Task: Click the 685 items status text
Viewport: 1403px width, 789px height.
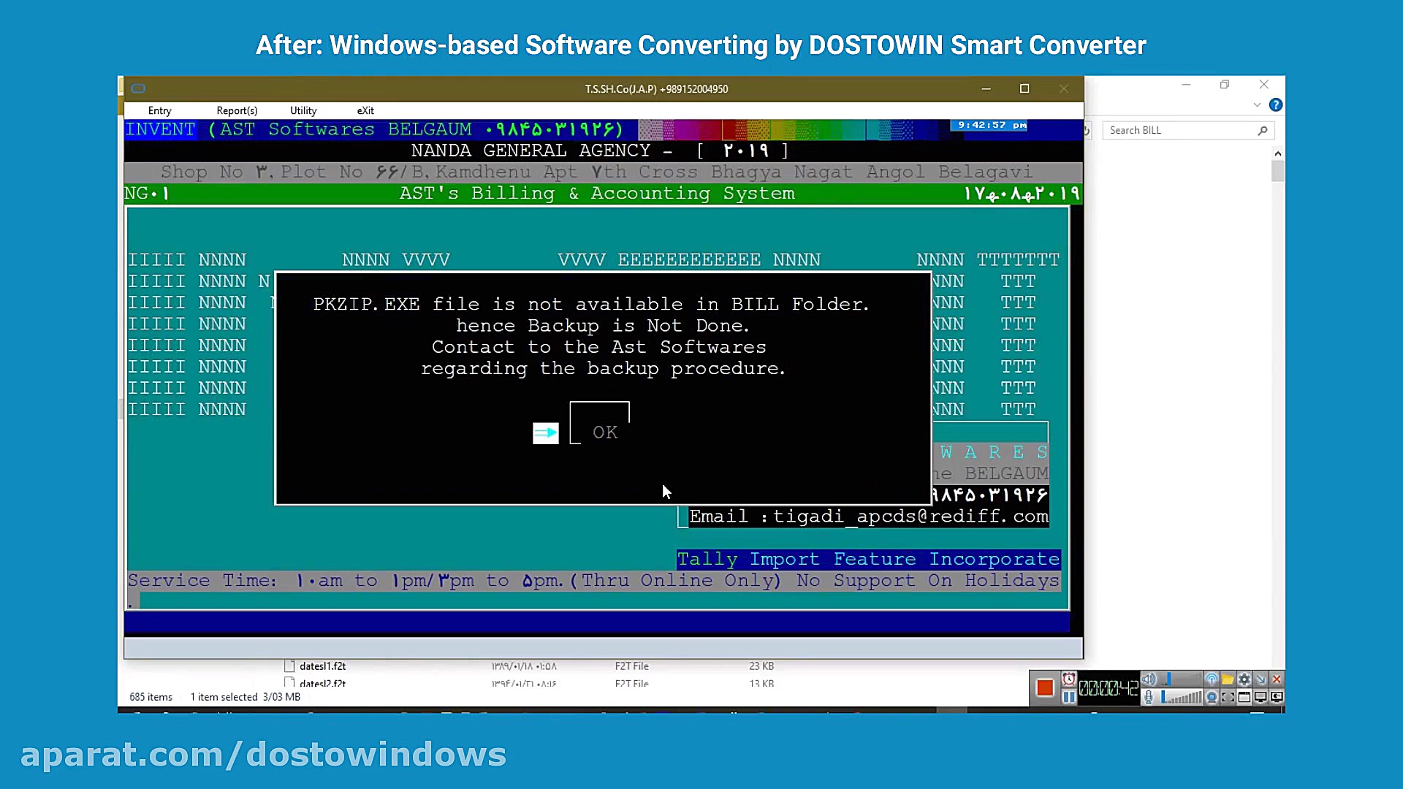Action: tap(151, 697)
